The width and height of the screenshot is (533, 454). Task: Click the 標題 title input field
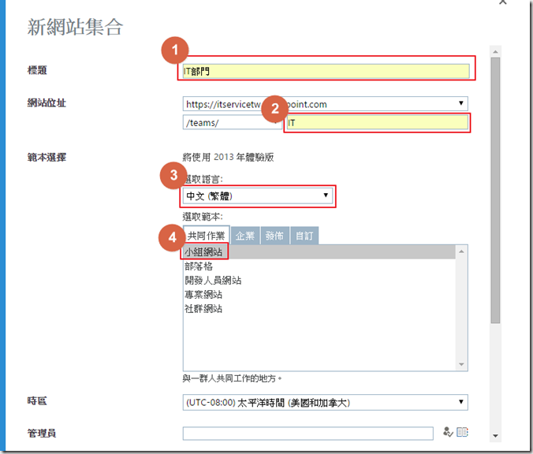[x=325, y=72]
